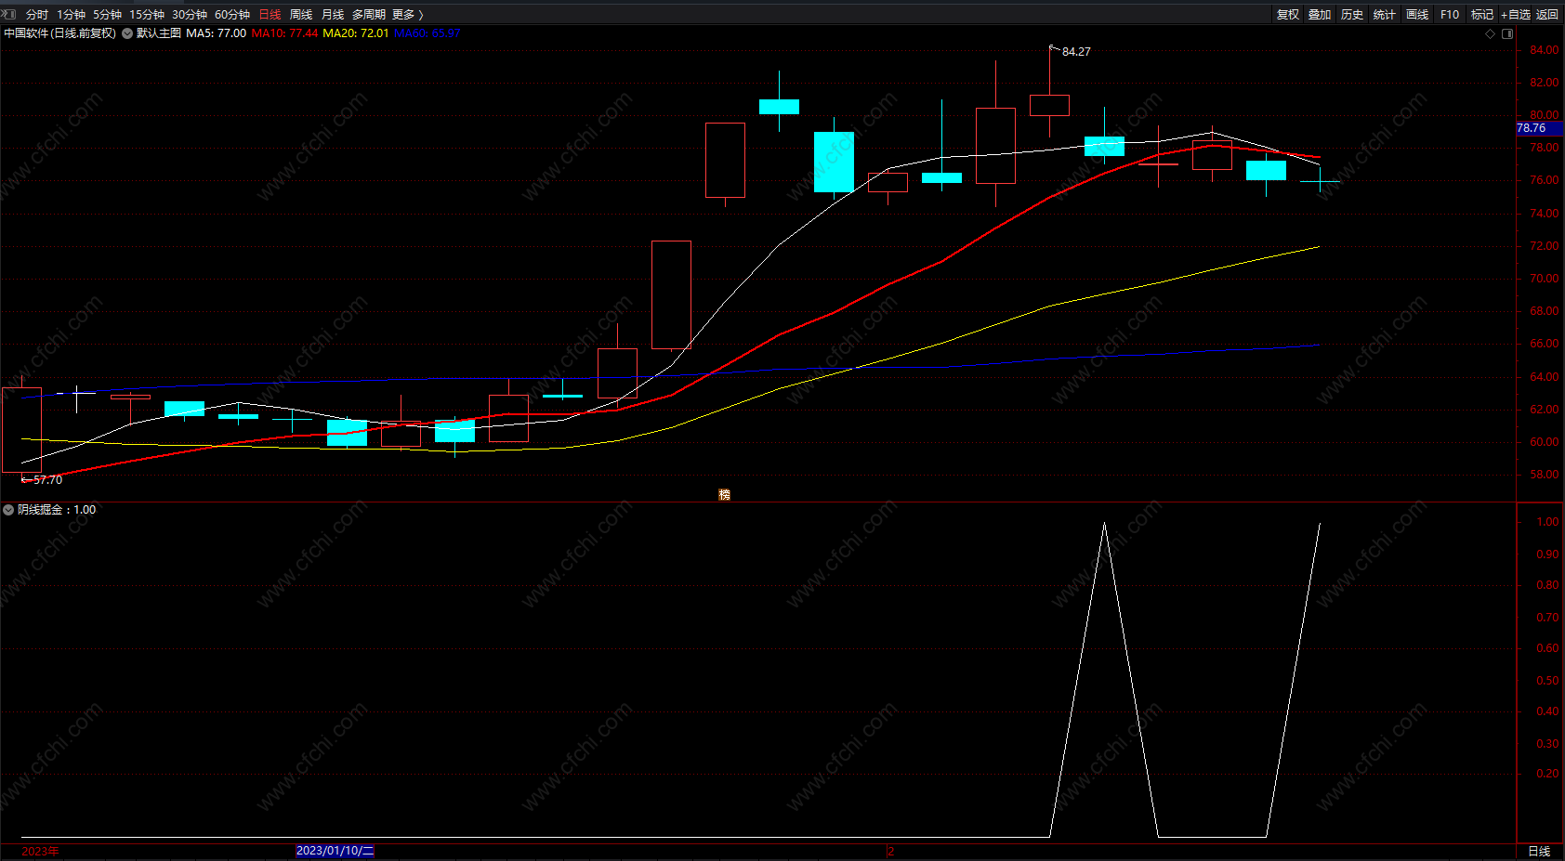Screen dimensions: 1565x861
Task: Click the 2023/01/10 date marker on timeline
Action: click(x=335, y=851)
